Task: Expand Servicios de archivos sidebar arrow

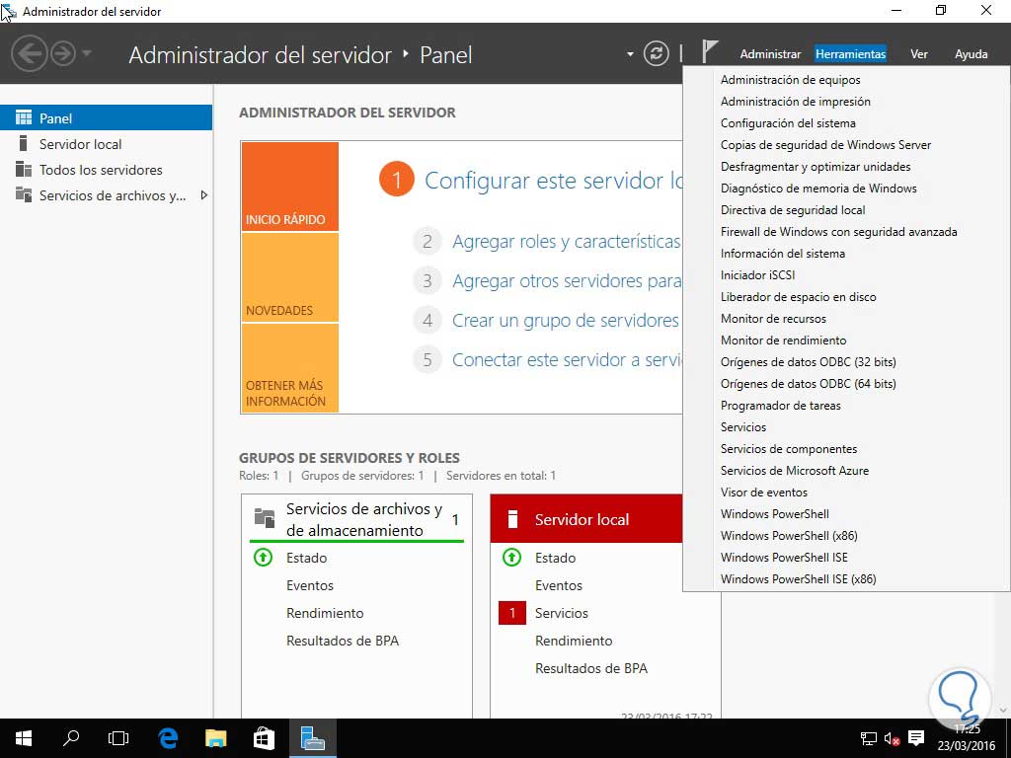Action: tap(203, 195)
